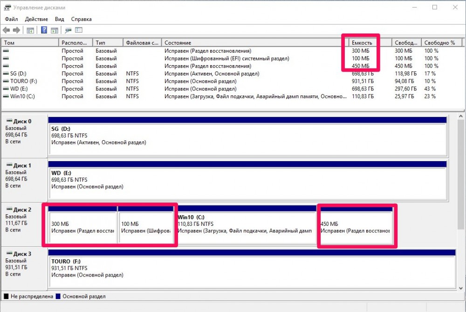Click the 931,51 ГБ size label of Диск 3
Viewport: 466px width, 312px height.
coord(16,267)
